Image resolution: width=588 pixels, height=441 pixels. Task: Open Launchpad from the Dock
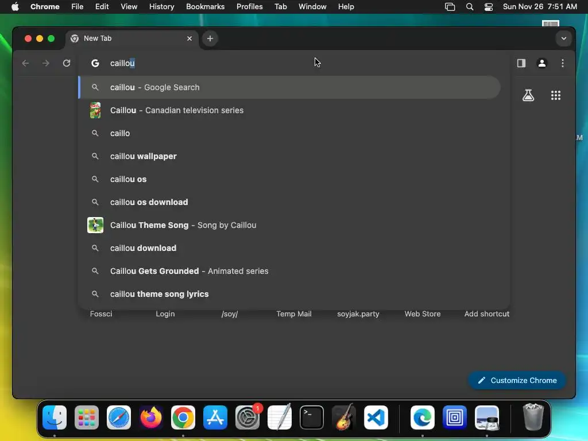tap(87, 417)
